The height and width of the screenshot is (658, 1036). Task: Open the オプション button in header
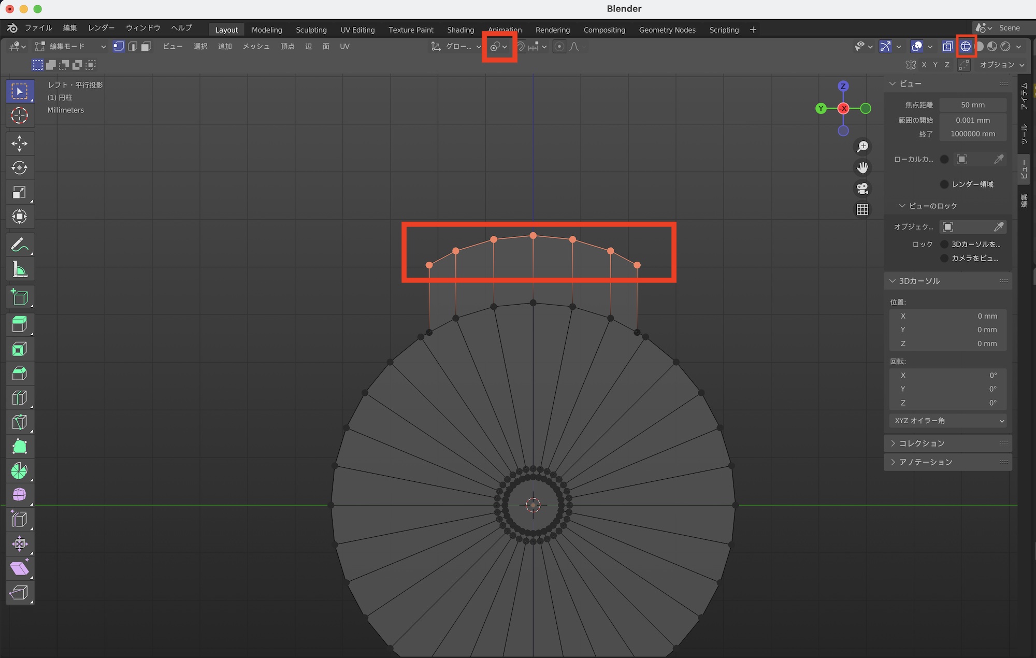coord(1001,65)
